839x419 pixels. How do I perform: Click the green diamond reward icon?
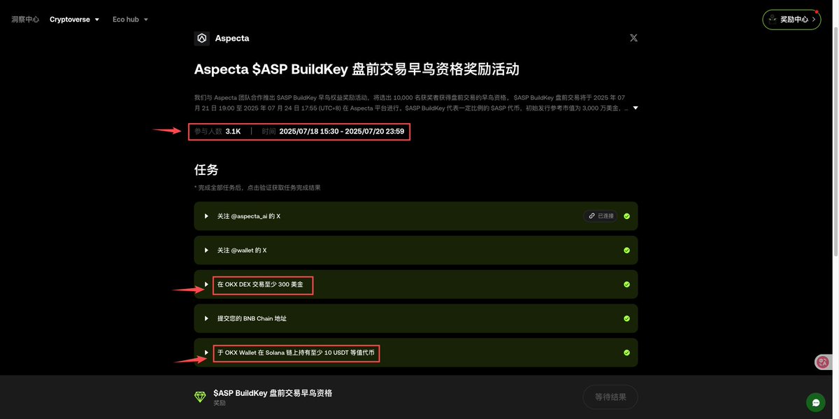point(201,397)
